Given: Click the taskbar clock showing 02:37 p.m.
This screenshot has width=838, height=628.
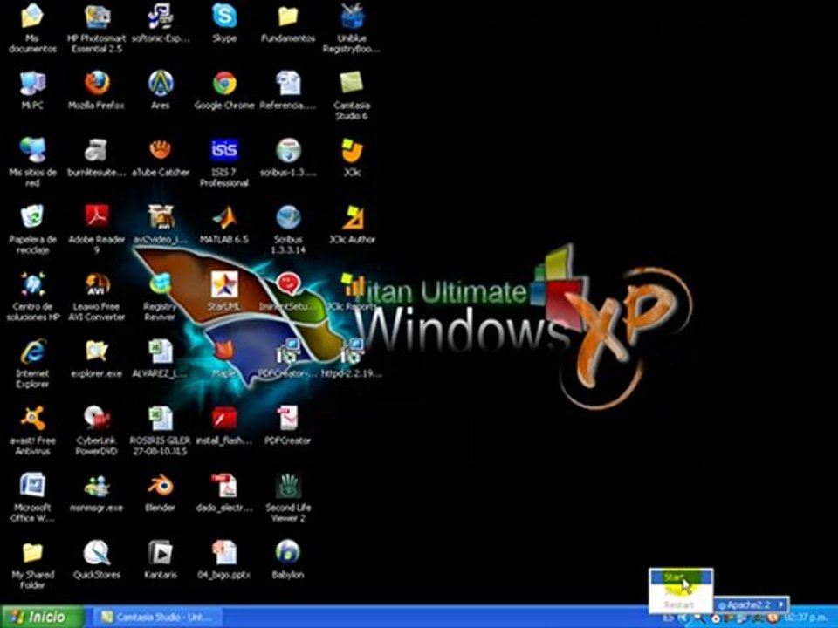Looking at the screenshot, I should click(x=807, y=618).
